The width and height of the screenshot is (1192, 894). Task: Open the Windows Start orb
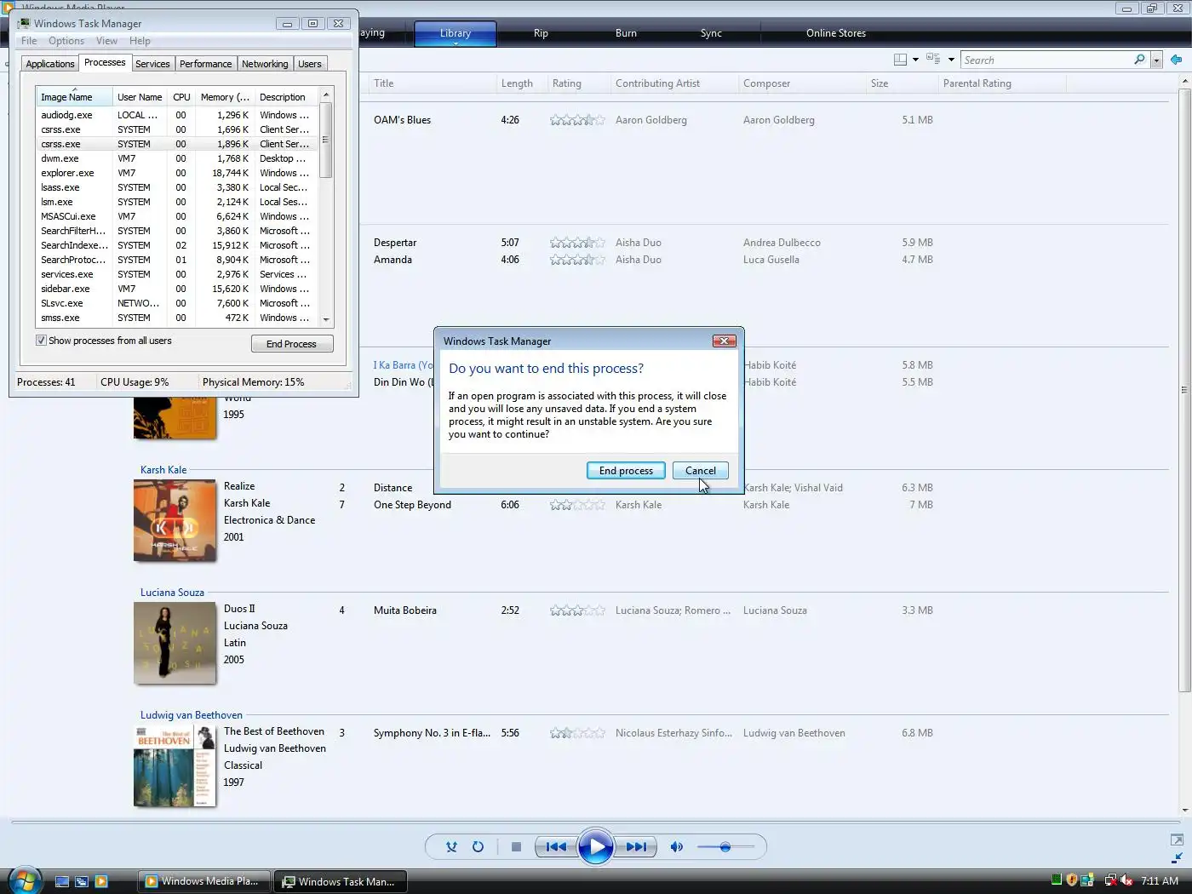point(25,880)
